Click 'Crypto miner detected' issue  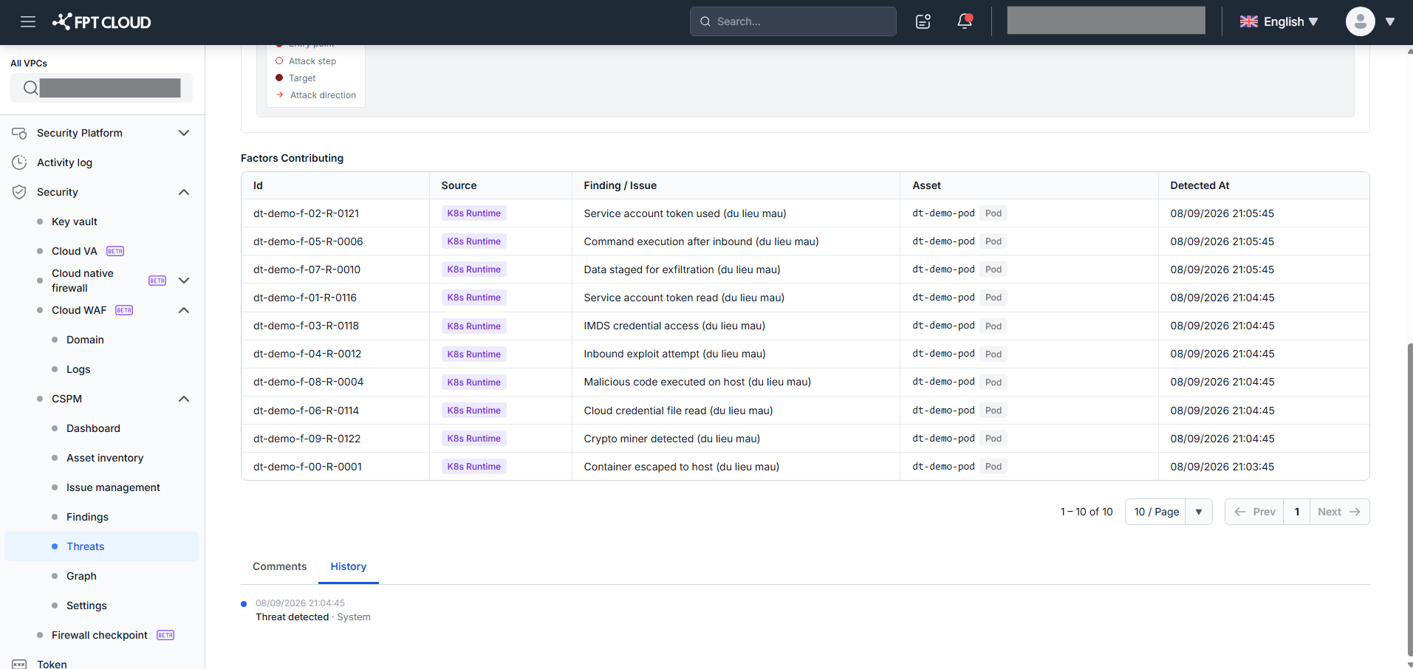671,439
